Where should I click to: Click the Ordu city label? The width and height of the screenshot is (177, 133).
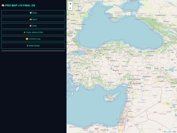[140, 52]
